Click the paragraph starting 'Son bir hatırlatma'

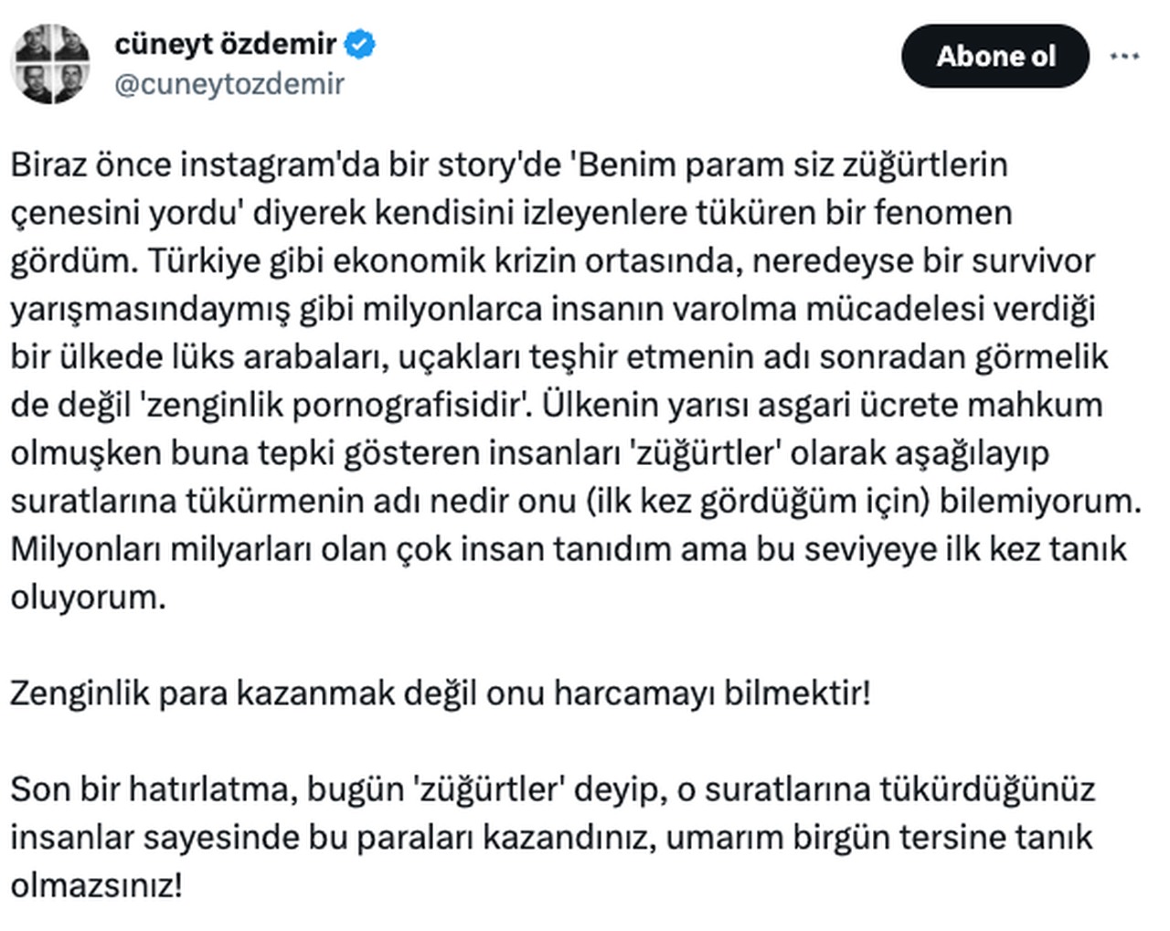[x=552, y=836]
